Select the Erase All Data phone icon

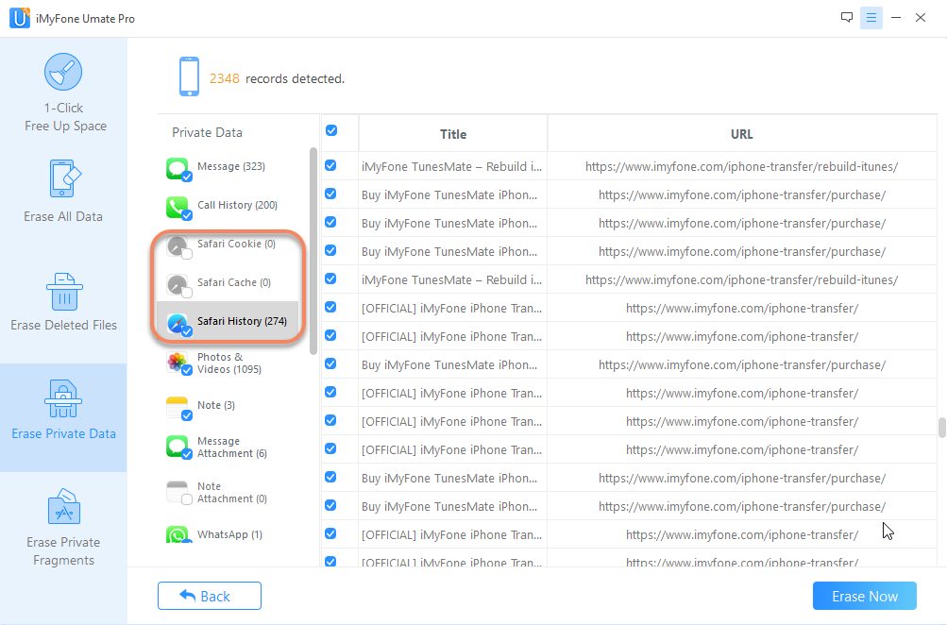(64, 178)
